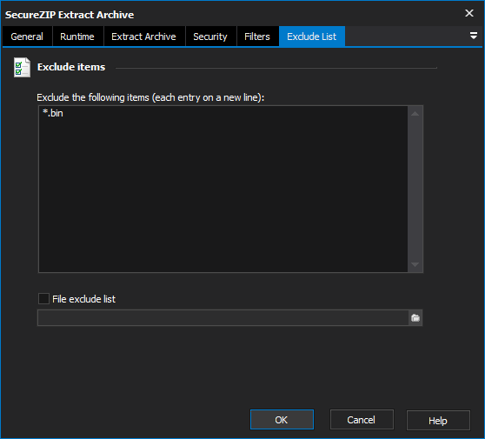Click scrollbar up arrow in exclude list
The image size is (485, 439).
pos(415,114)
